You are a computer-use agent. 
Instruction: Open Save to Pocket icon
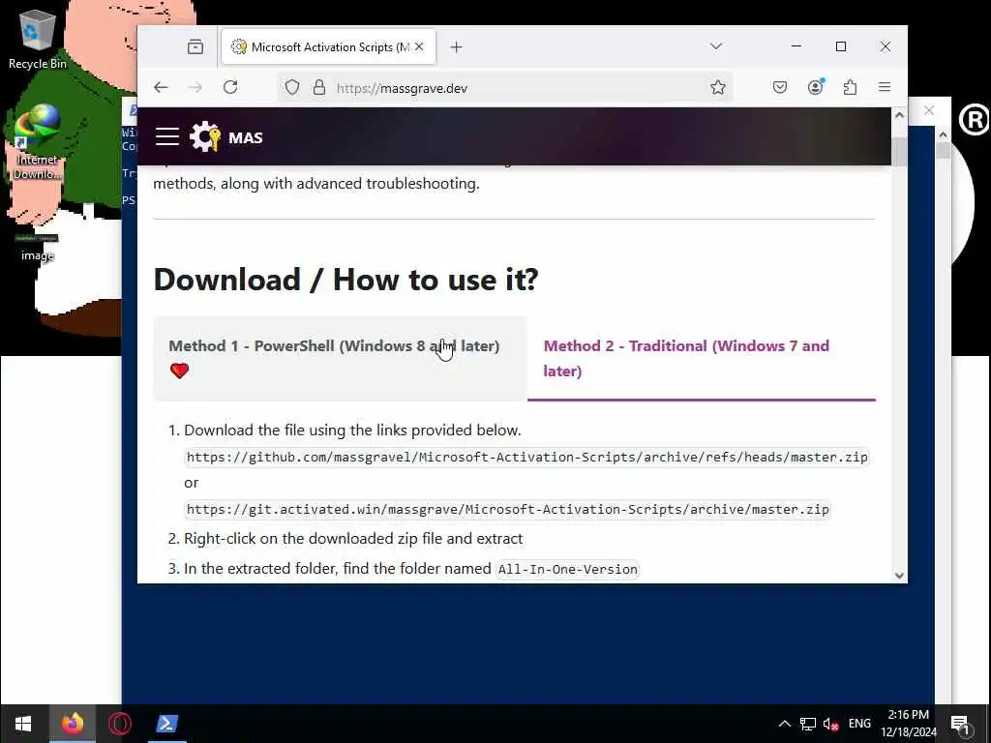[x=780, y=87]
